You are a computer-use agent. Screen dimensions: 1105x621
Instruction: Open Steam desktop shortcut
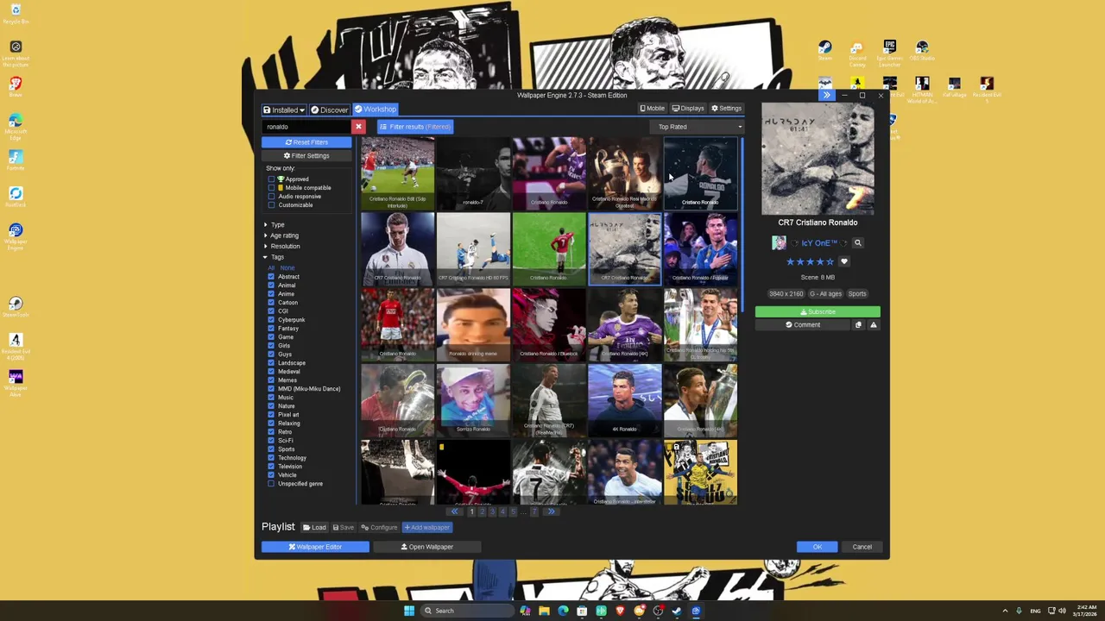[824, 51]
